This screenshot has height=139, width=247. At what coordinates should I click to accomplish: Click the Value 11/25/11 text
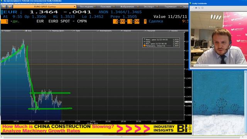coord(170,17)
